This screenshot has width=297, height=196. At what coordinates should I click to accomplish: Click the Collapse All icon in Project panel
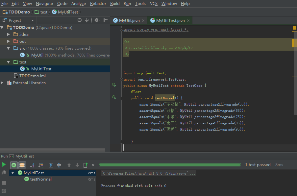[x=87, y=20]
